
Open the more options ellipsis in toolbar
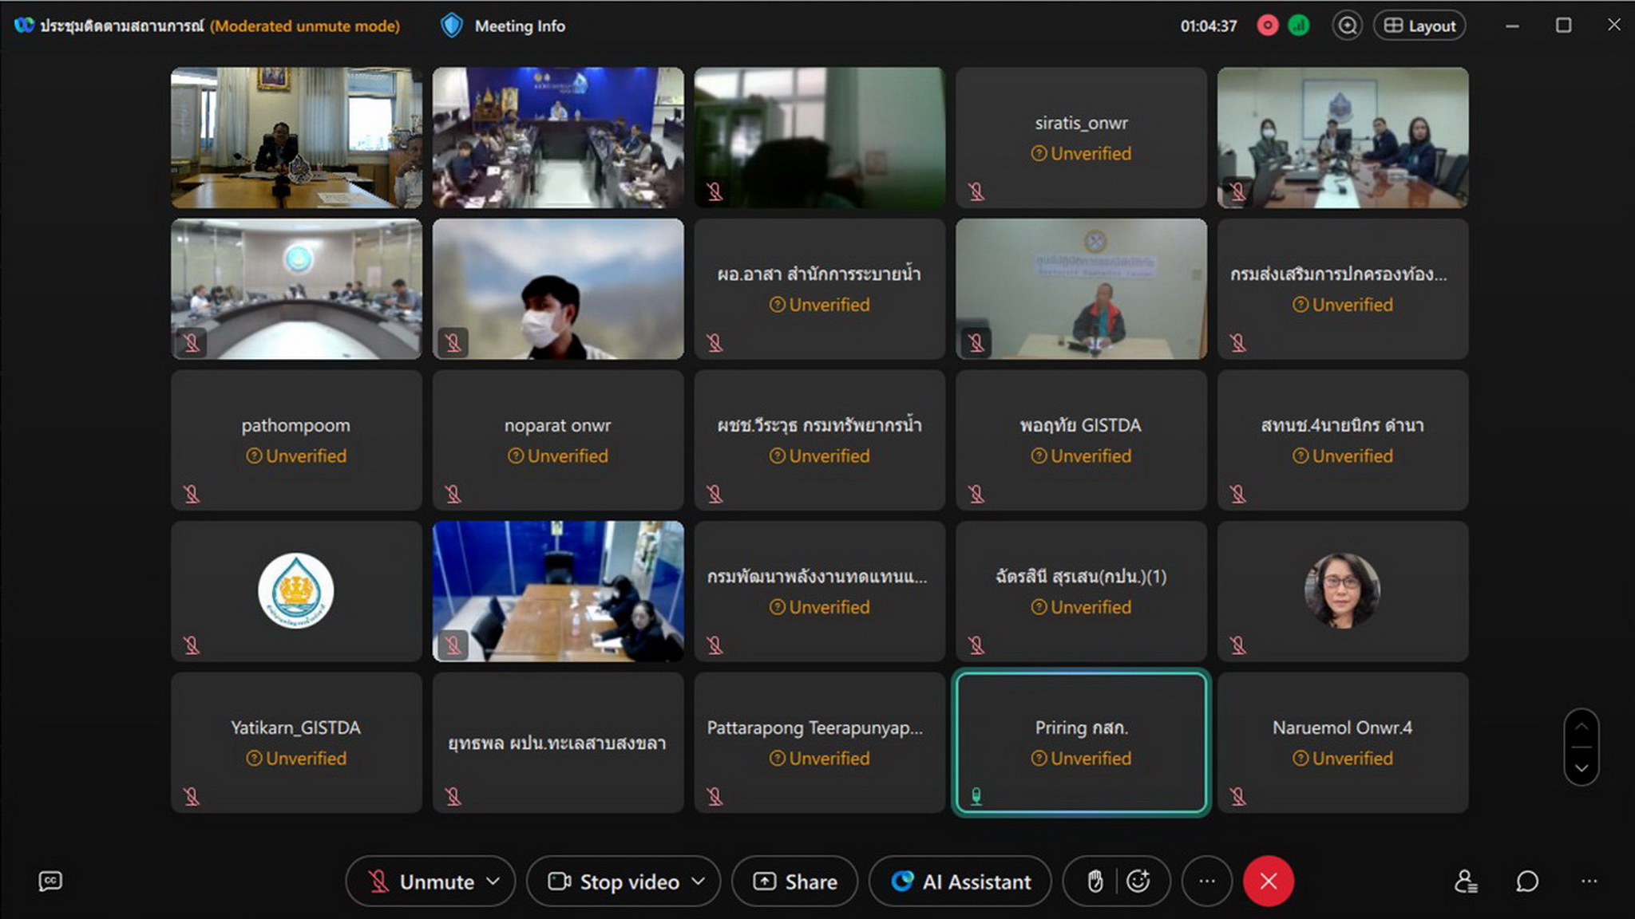point(1206,882)
